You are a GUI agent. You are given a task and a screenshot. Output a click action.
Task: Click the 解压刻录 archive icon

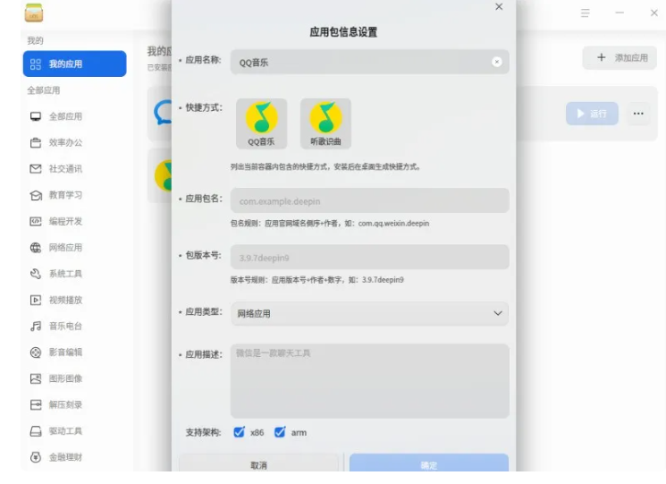(x=36, y=404)
